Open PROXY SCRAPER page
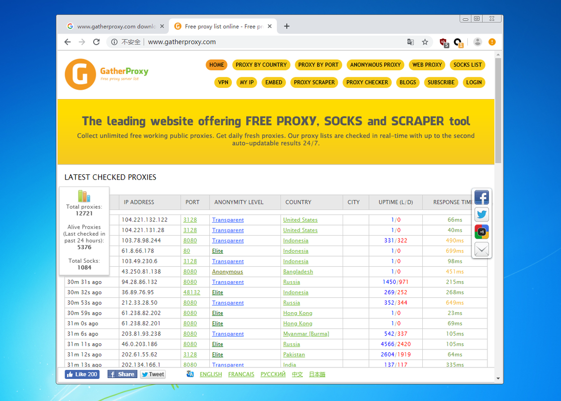This screenshot has width=561, height=401. tap(314, 82)
